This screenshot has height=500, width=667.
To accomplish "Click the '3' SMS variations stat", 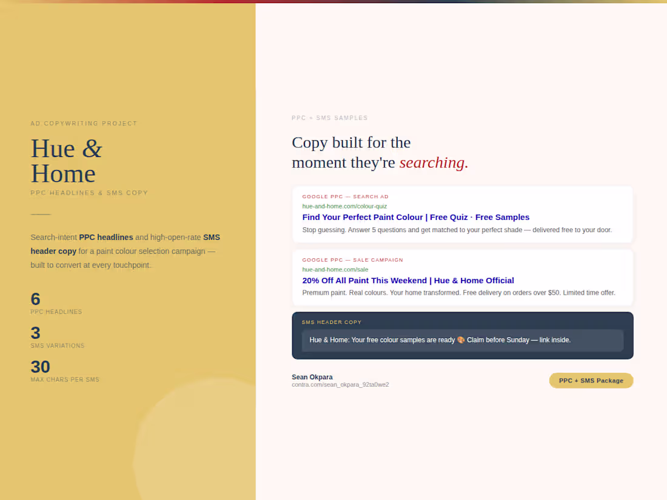I will (x=35, y=333).
